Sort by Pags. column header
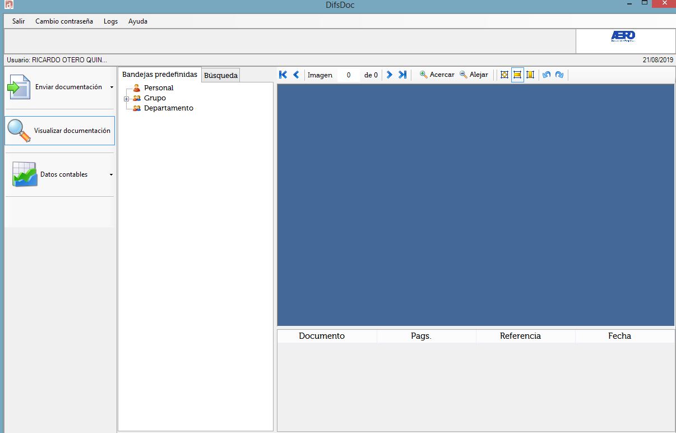Screen dimensions: 676x433 (x=427, y=336)
